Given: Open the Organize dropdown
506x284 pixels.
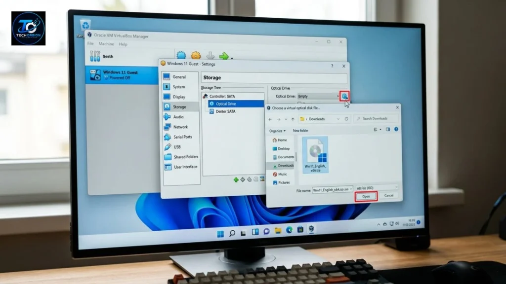Looking at the screenshot, I should (277, 131).
